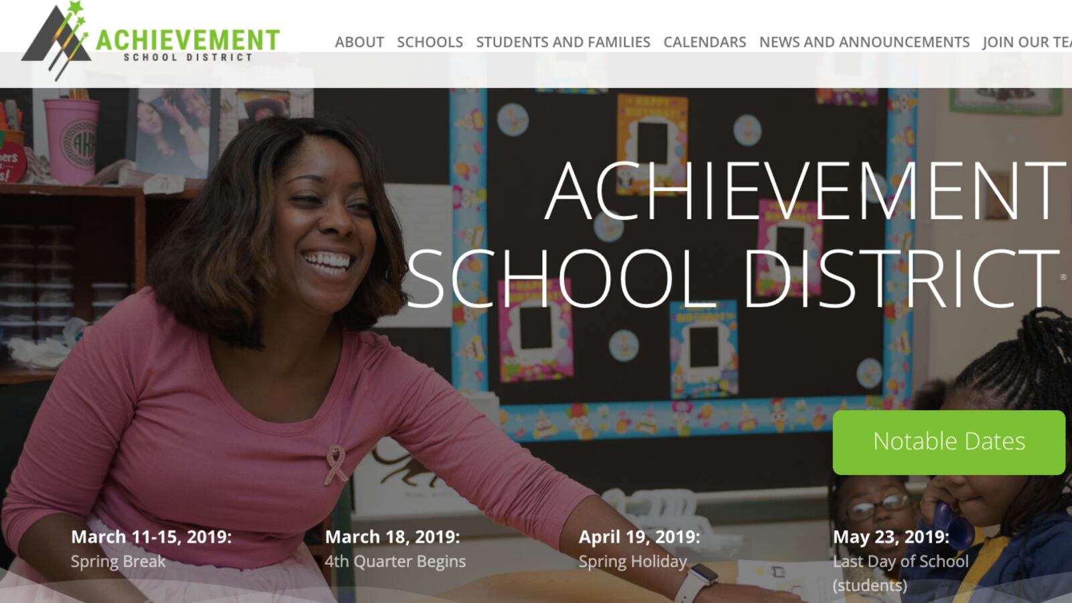
Task: Click the Spring Break event text
Action: 118,561
